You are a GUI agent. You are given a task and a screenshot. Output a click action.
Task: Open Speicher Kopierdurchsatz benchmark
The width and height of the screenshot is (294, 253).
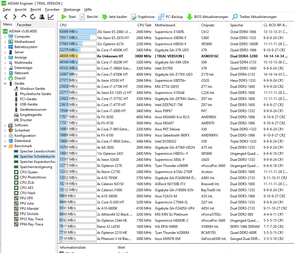[x=37, y=162]
